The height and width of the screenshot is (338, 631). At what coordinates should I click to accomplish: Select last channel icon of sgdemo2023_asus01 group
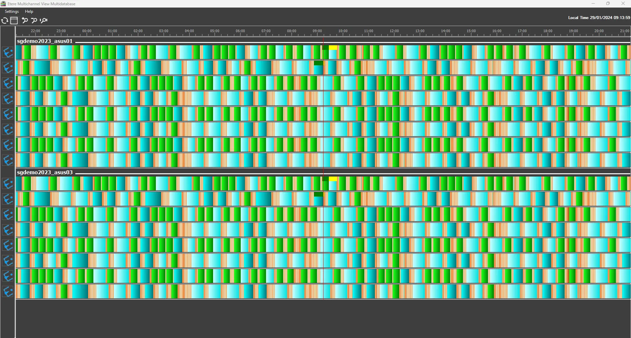[8, 160]
